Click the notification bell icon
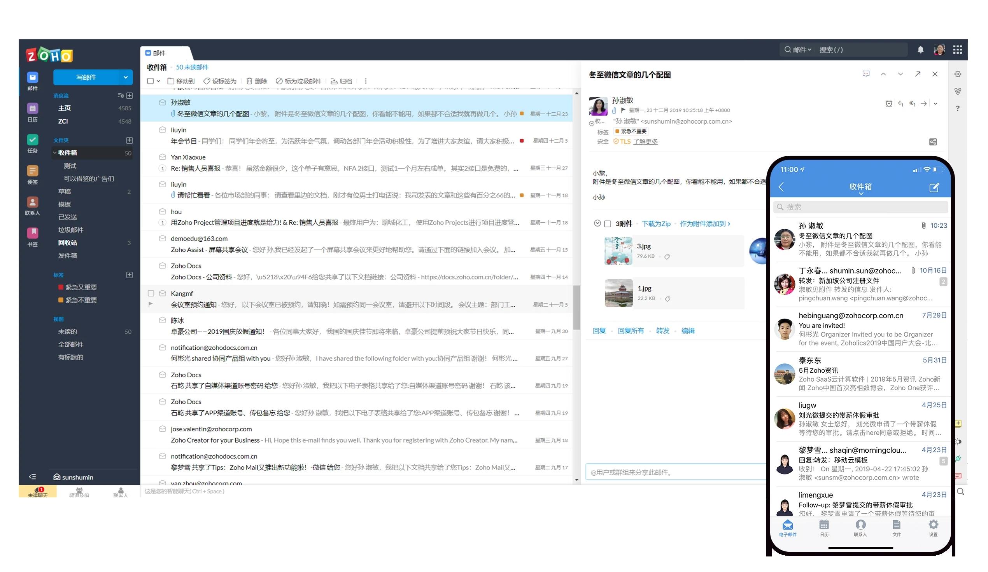Image resolution: width=988 pixels, height=572 pixels. 921,50
